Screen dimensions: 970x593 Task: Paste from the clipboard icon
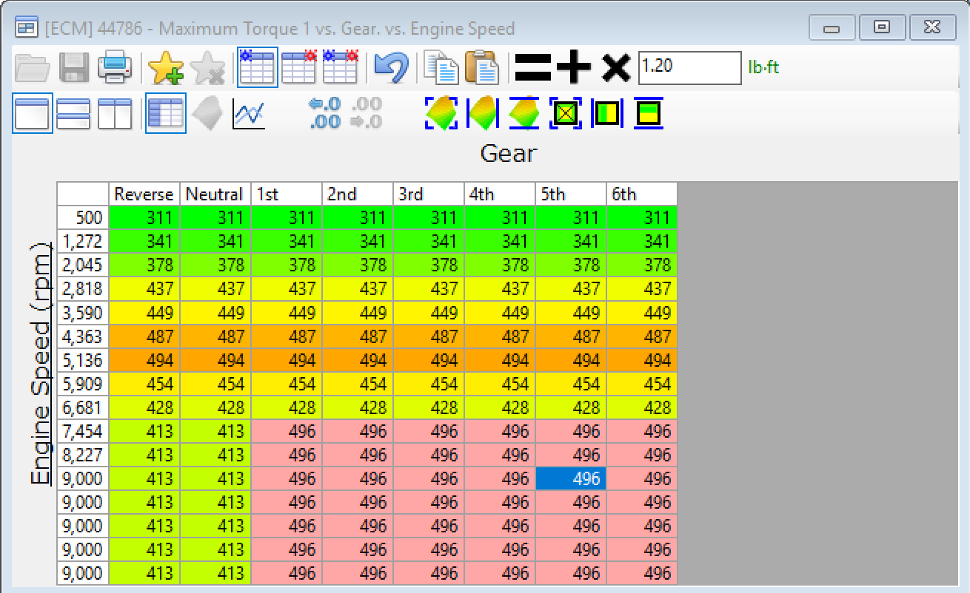click(x=482, y=68)
